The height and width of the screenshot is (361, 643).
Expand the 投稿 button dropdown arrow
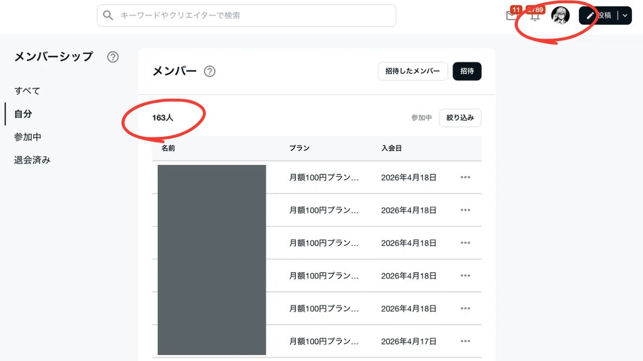625,16
